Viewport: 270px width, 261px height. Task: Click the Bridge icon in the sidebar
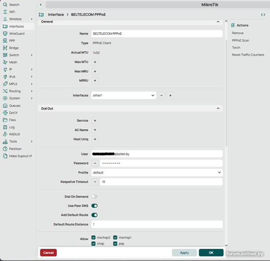(x=5, y=48)
